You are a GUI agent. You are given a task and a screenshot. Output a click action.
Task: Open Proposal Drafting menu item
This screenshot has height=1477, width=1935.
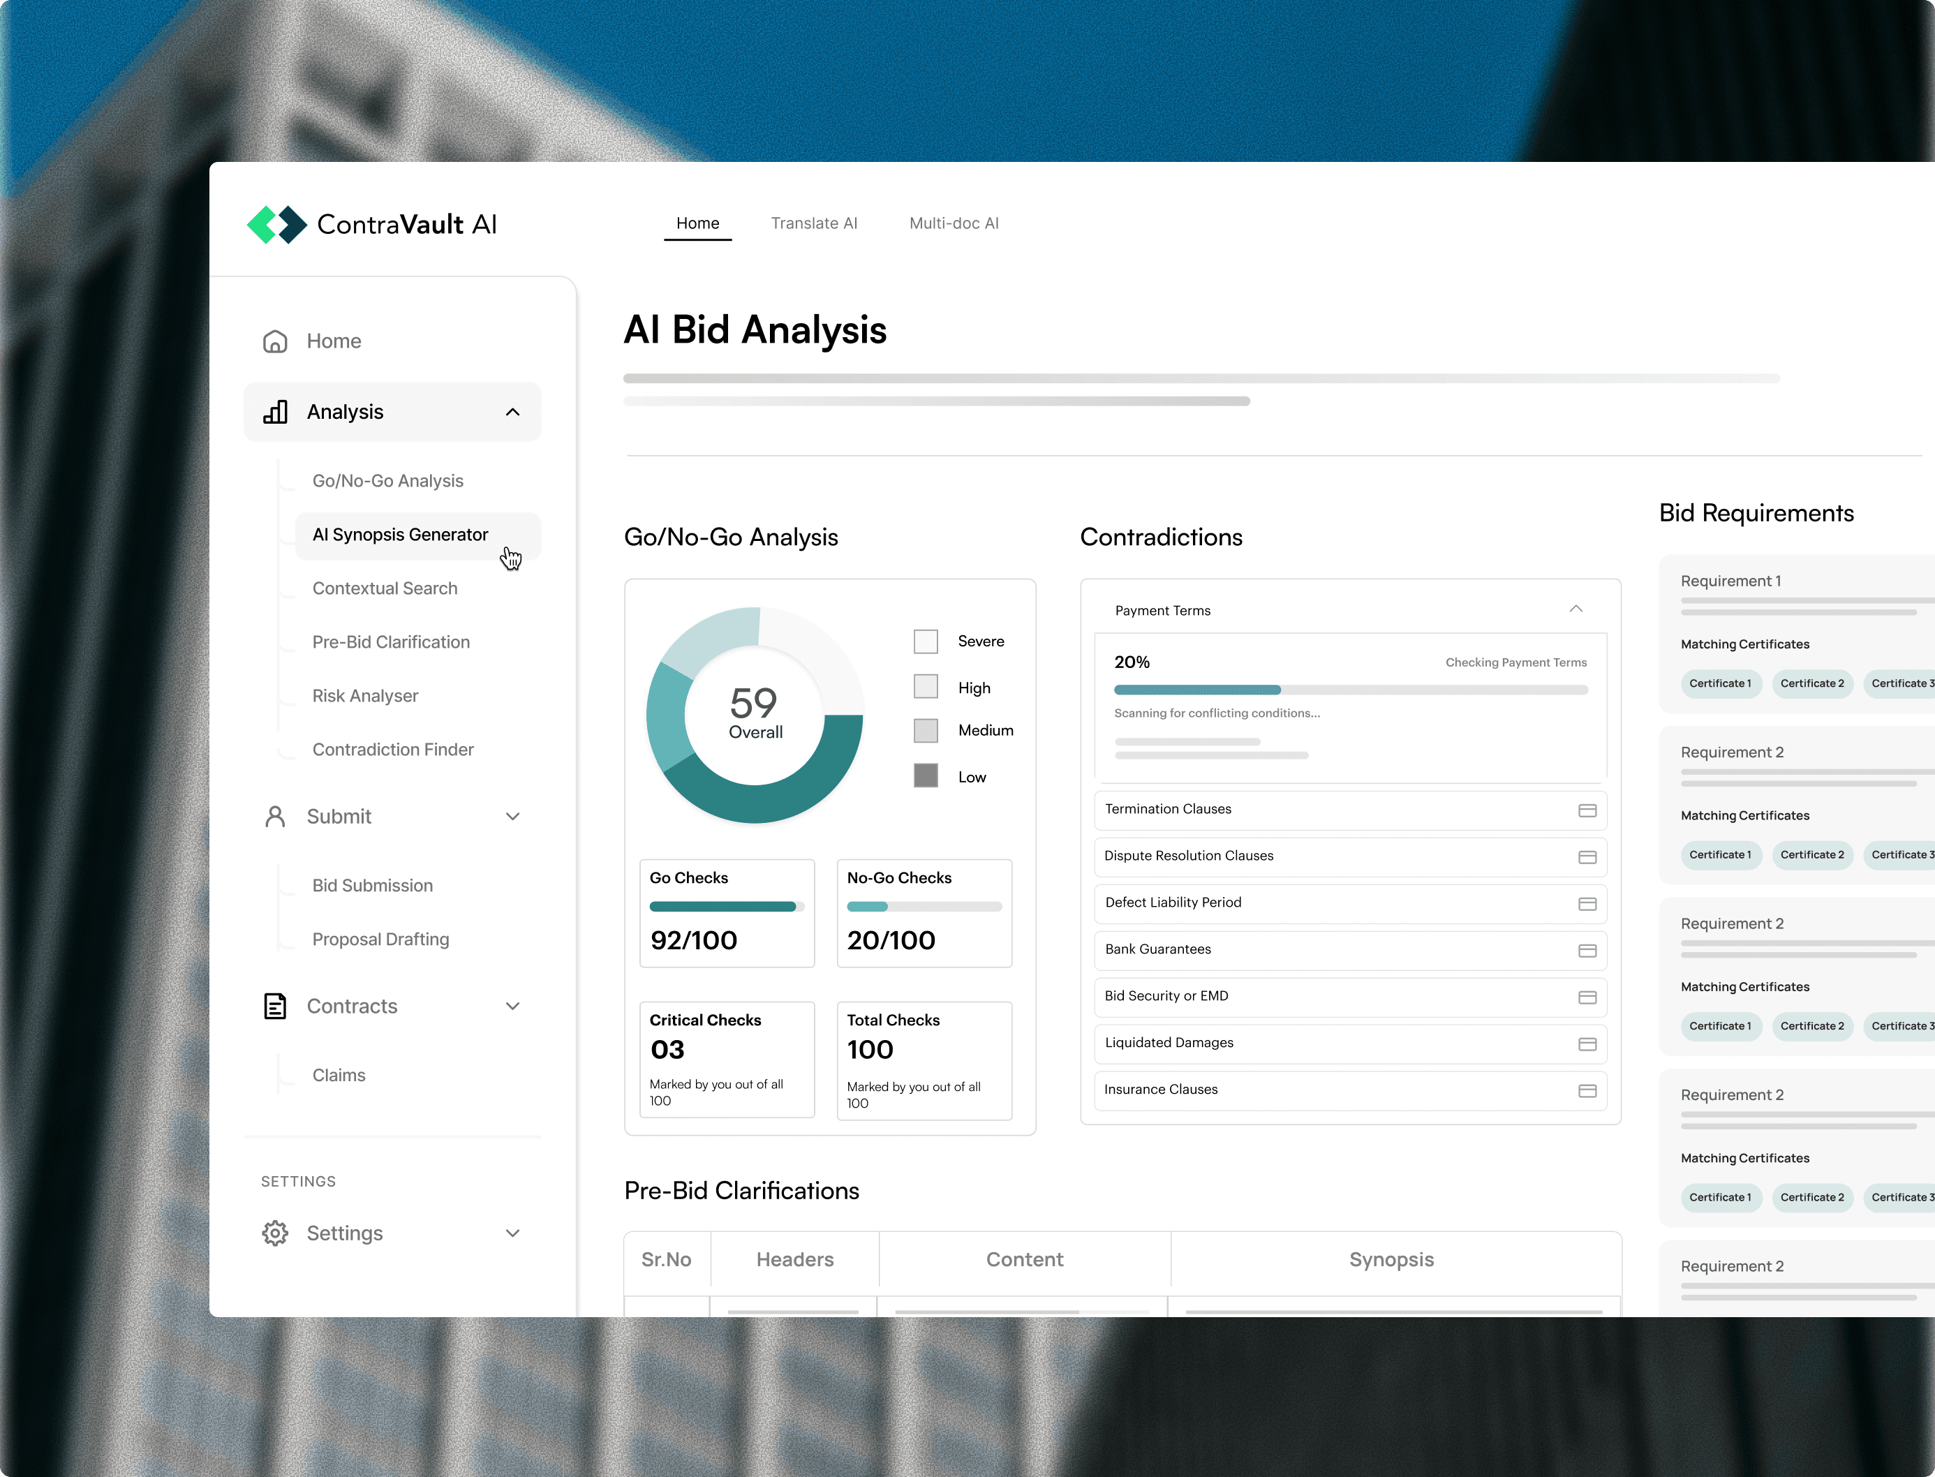[x=380, y=939]
